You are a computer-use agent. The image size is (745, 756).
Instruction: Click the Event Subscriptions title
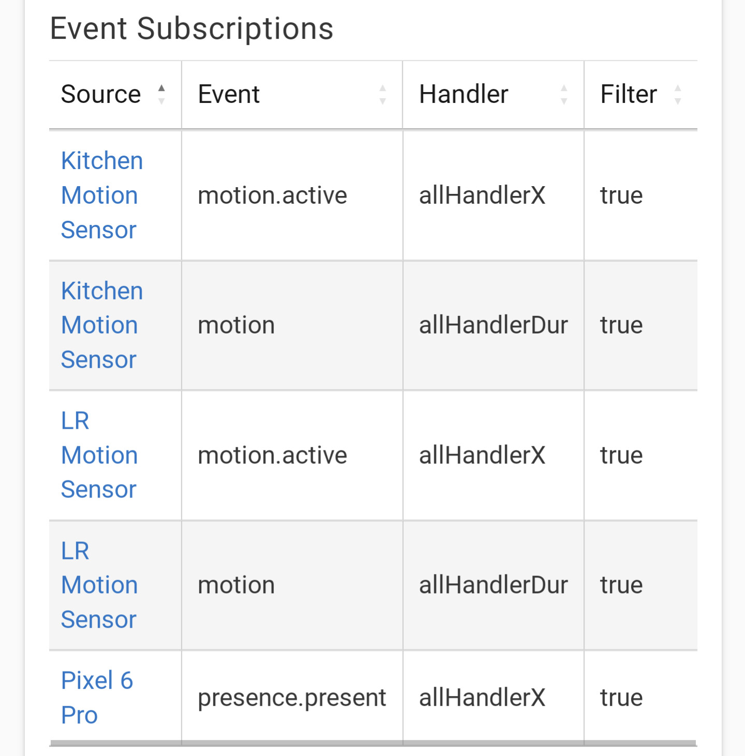pos(192,29)
